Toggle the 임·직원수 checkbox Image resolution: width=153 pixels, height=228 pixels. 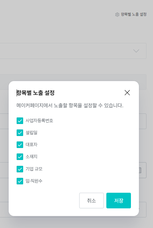[20, 181]
